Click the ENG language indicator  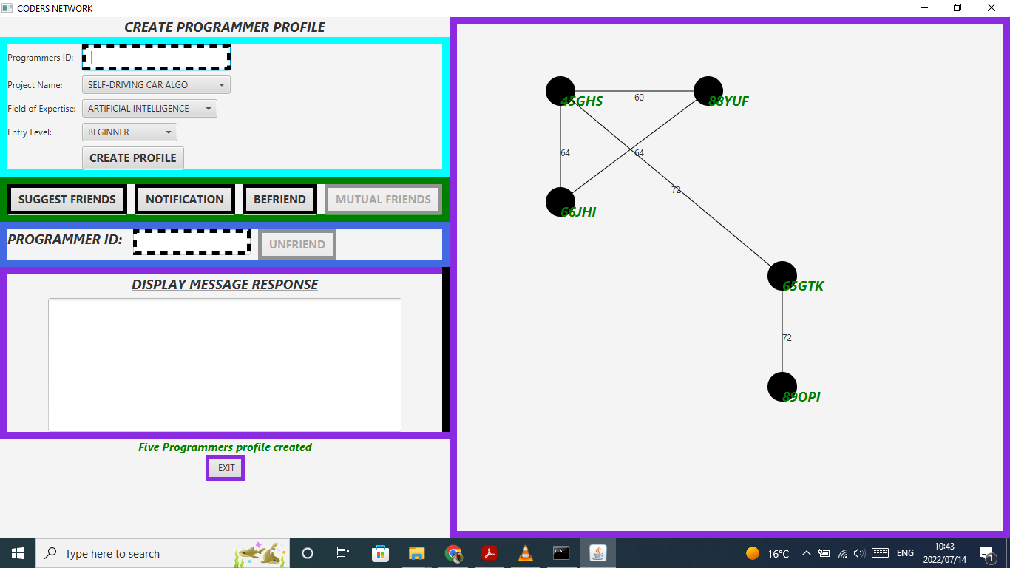[905, 553]
